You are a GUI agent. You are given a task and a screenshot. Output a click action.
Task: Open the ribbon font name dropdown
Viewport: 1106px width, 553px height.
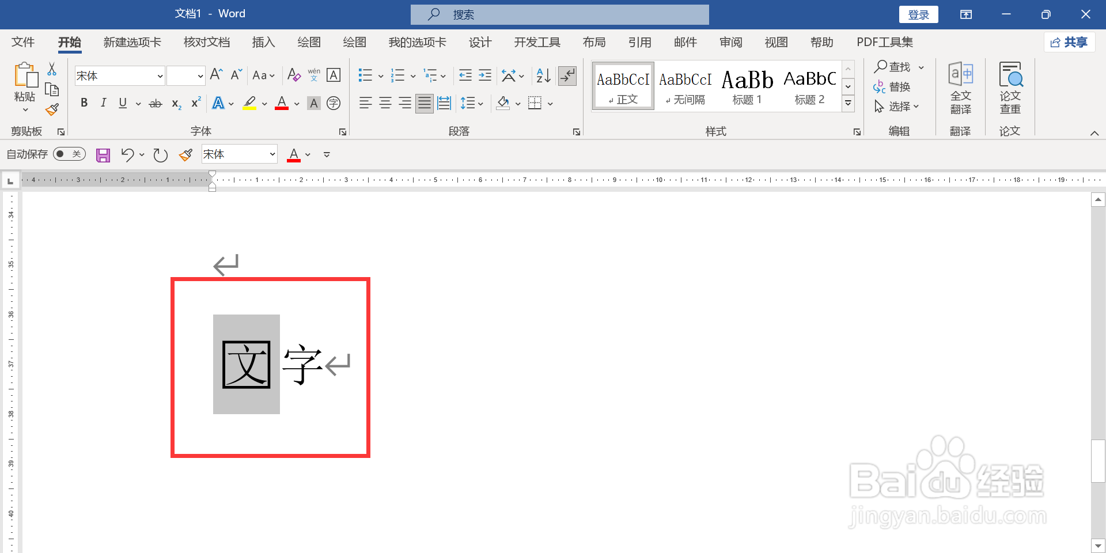(160, 76)
